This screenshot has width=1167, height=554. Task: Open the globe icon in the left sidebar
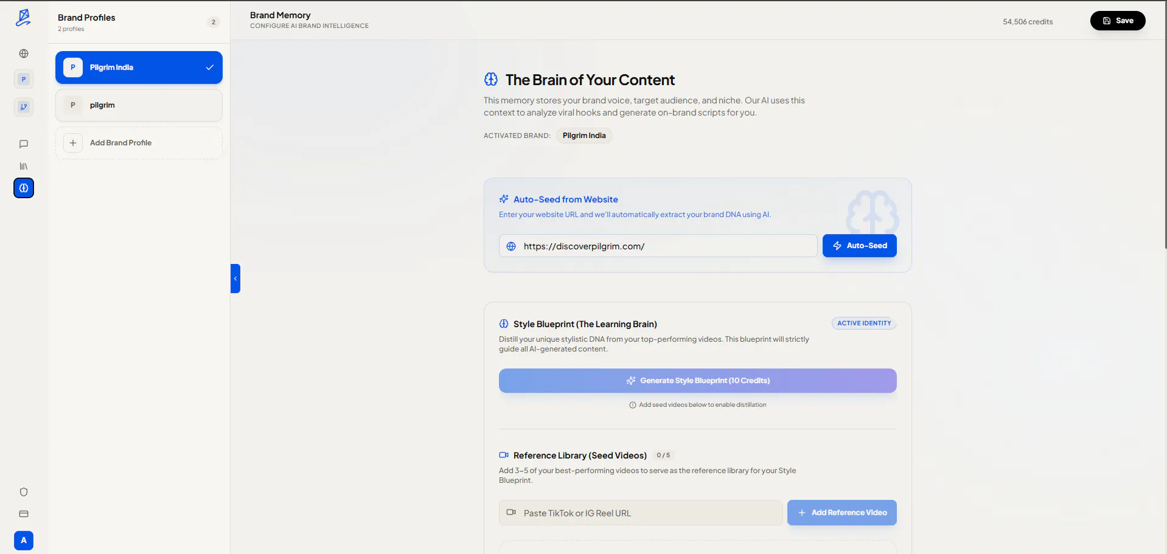coord(24,54)
